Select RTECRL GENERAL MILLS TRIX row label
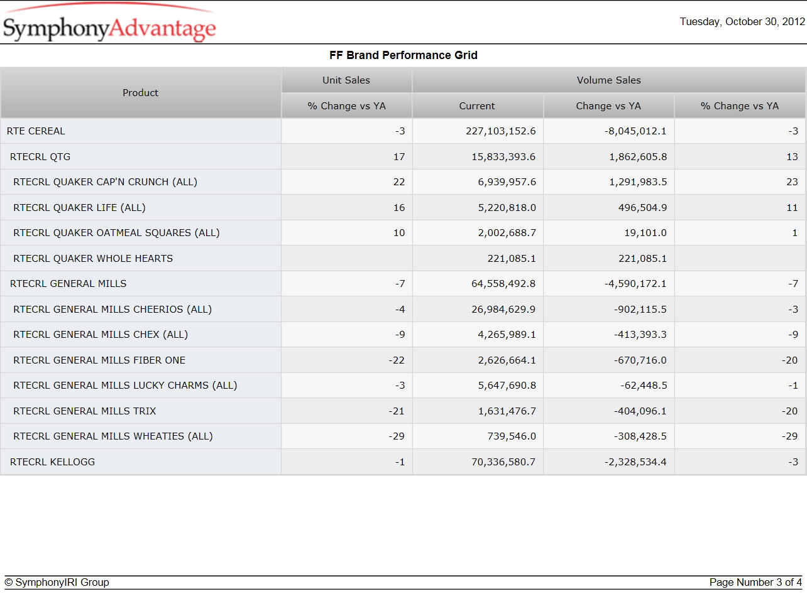 pyautogui.click(x=85, y=411)
